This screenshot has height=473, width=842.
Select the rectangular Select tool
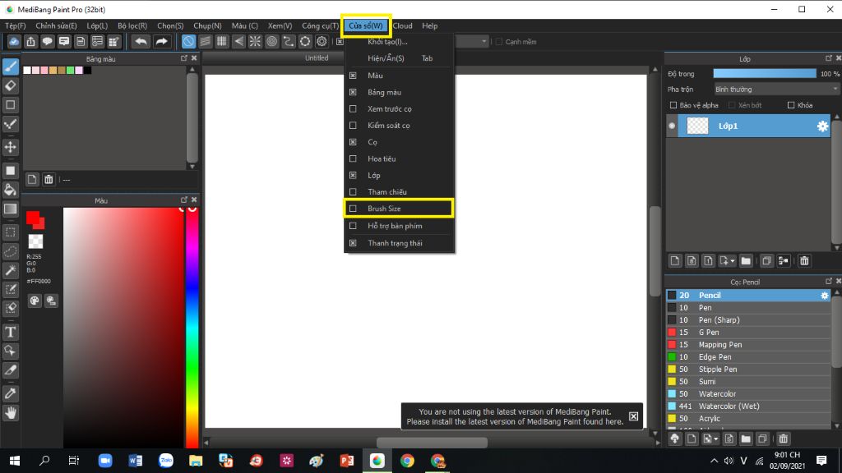pos(11,232)
